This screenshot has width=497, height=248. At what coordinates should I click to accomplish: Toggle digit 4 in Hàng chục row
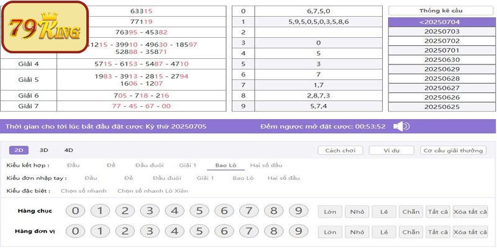coord(175,211)
